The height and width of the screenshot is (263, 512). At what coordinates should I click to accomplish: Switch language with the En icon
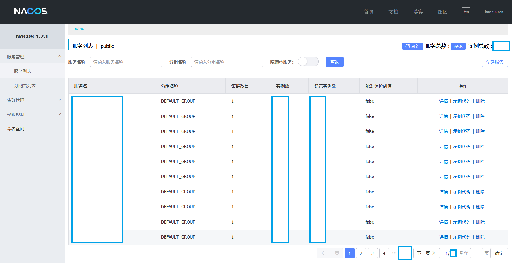[x=466, y=12]
